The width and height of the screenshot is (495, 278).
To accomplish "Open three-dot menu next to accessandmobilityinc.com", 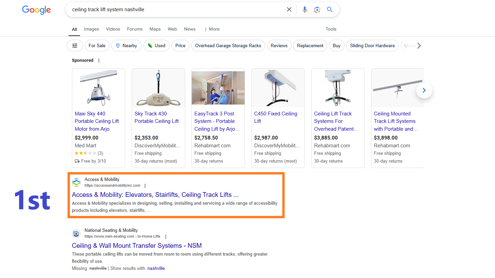I will [145, 186].
